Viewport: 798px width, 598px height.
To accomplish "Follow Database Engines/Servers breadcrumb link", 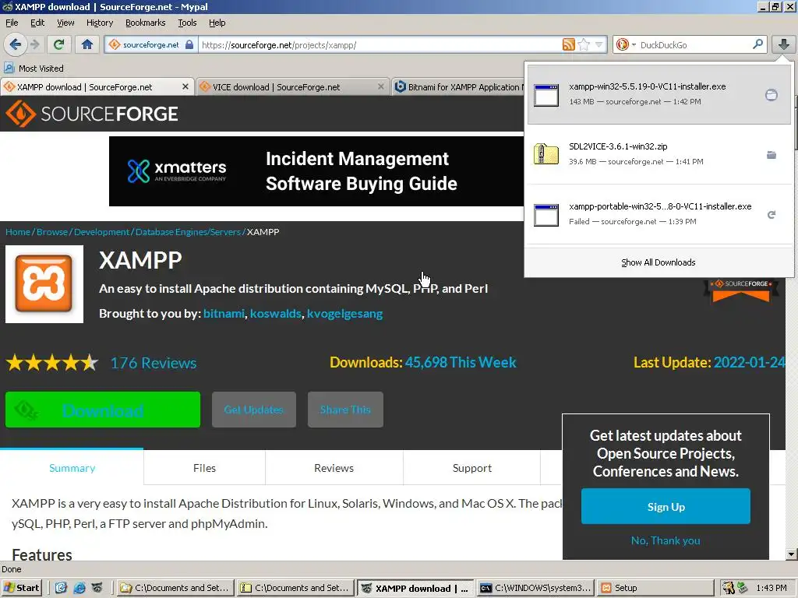I will point(188,232).
